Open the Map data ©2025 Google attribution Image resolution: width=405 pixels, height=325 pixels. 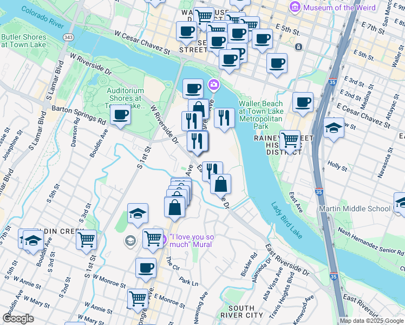[371, 321]
